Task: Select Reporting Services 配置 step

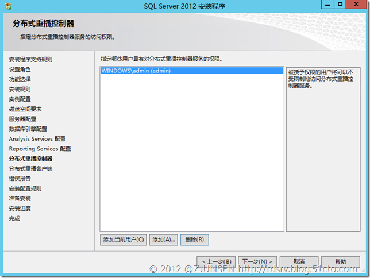Action: click(40, 149)
